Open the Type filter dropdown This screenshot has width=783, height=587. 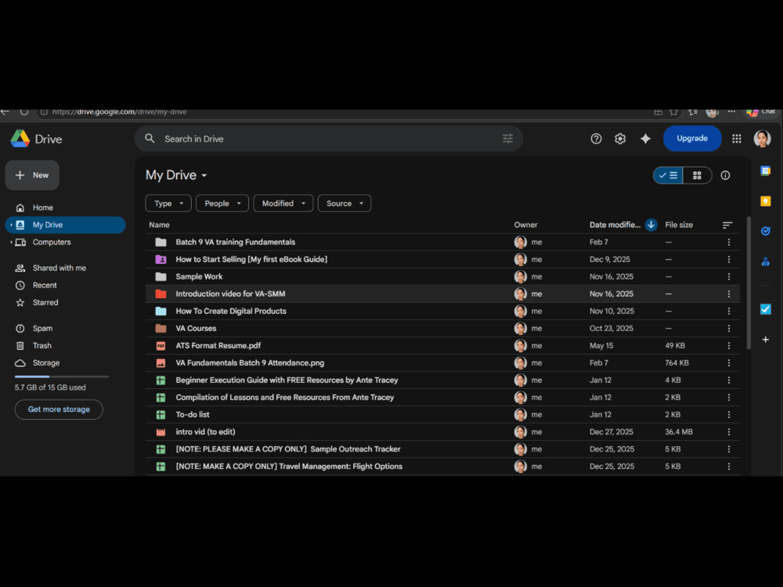pyautogui.click(x=168, y=203)
